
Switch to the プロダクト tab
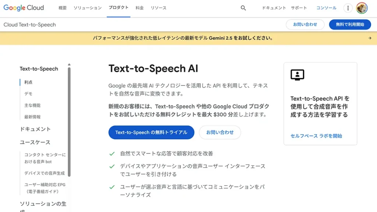click(x=118, y=7)
